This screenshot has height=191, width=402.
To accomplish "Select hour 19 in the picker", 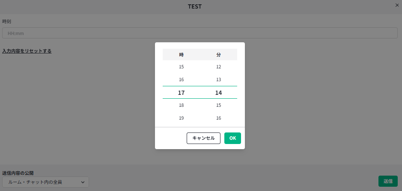I will click(181, 118).
